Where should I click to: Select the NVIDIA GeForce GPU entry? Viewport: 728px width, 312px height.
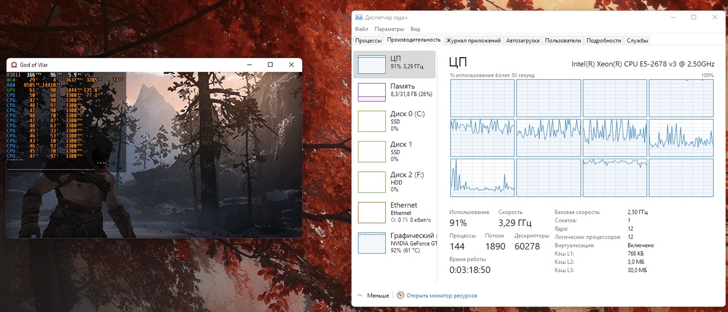pos(394,243)
